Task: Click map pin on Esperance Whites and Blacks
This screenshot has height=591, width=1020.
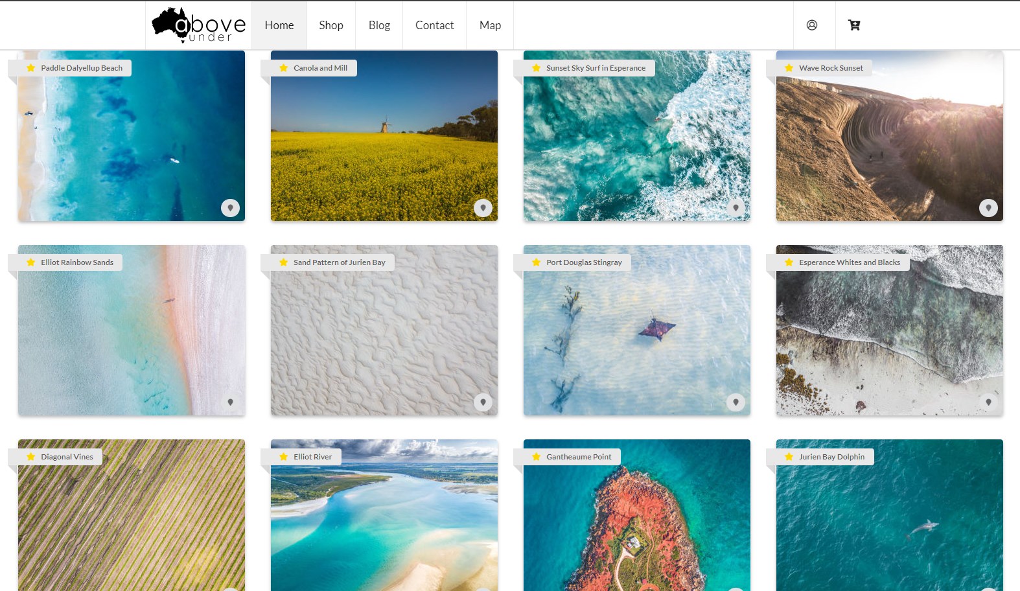Action: [988, 402]
